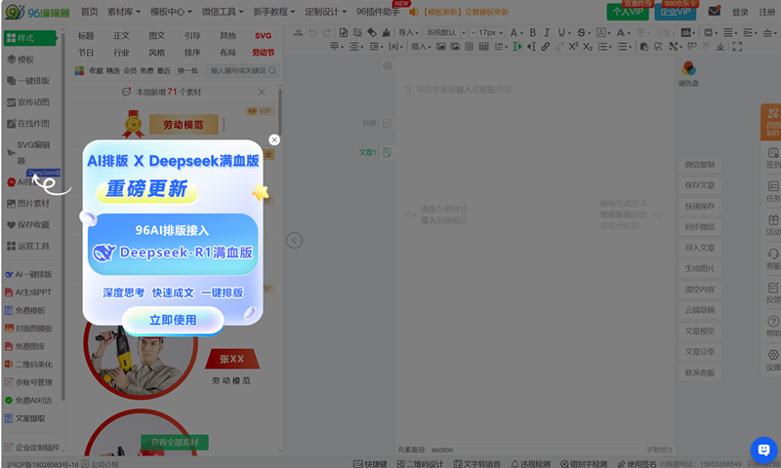
Task: Click the undo arrow in editor toolbar
Action: (x=312, y=33)
